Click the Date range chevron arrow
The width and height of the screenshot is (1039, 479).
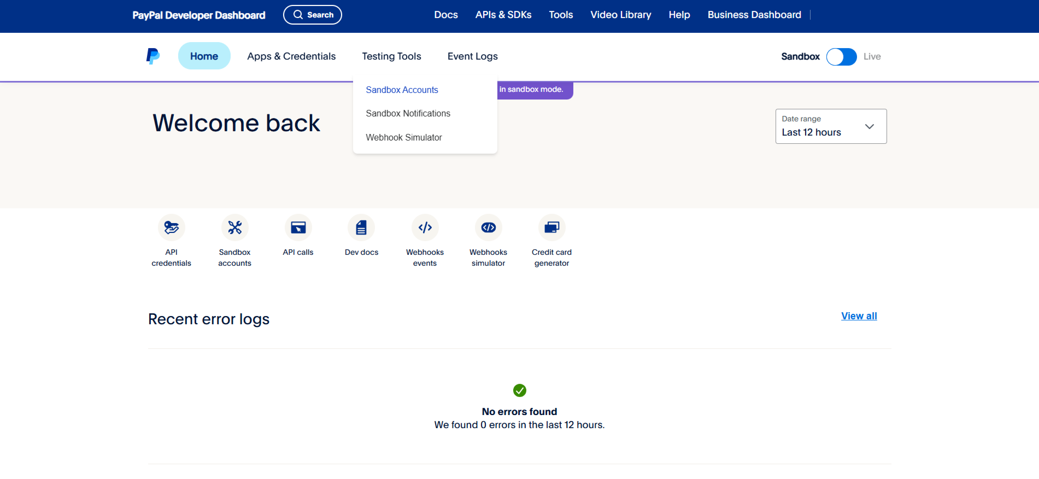(x=869, y=126)
